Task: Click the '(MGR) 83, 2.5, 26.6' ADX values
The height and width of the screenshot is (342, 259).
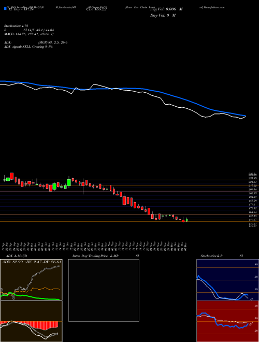Action: [x=53, y=42]
